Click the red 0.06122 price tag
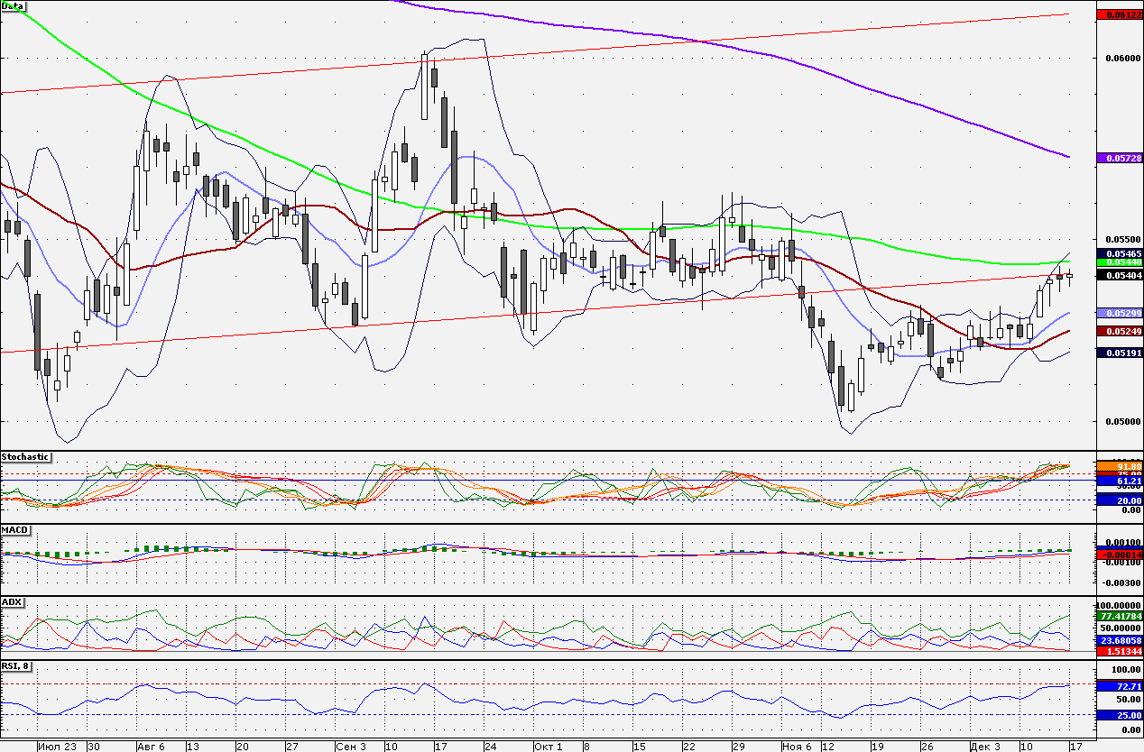This screenshot has height=752, width=1144. point(1119,14)
